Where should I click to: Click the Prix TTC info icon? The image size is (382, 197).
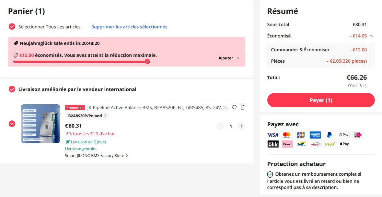(365, 86)
